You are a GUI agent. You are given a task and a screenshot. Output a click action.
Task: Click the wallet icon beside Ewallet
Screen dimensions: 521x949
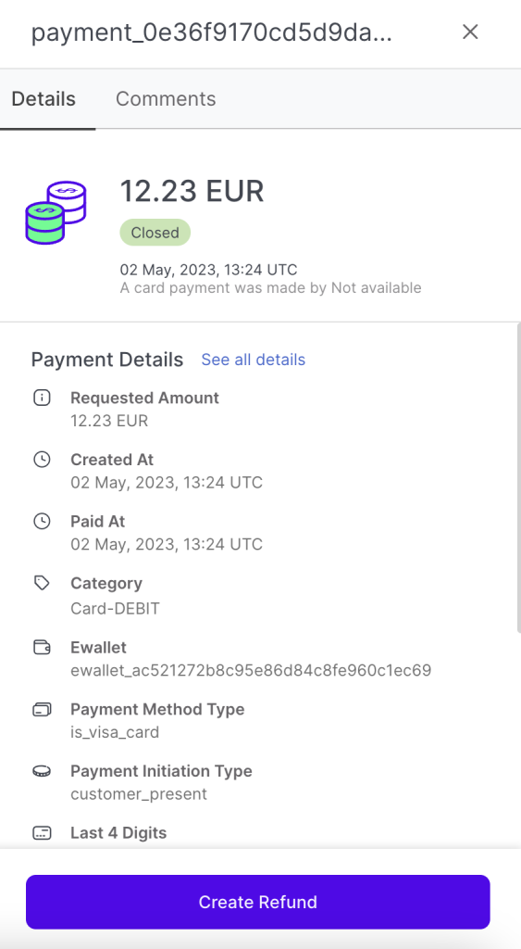42,647
